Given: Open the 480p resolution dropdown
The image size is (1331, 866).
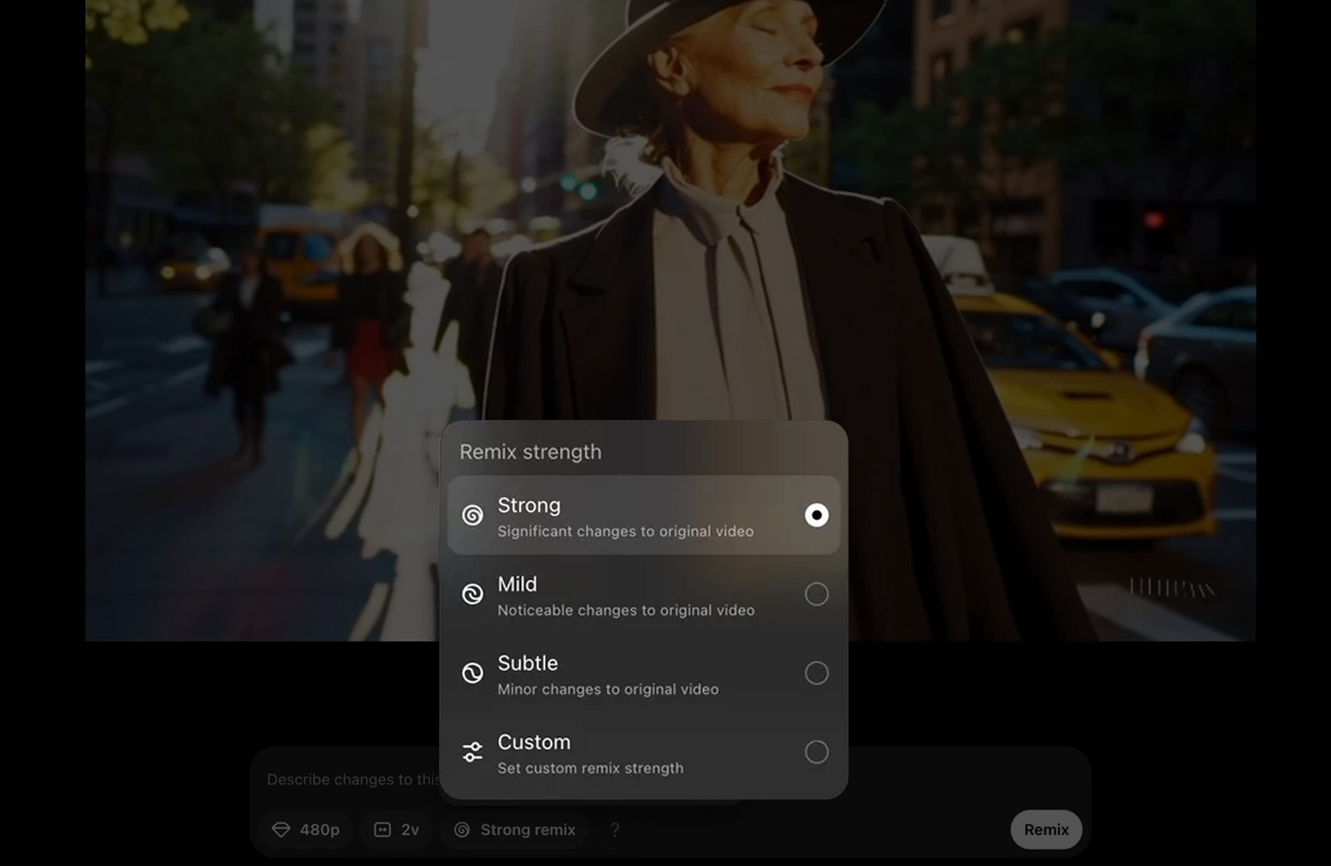Looking at the screenshot, I should click(x=319, y=830).
